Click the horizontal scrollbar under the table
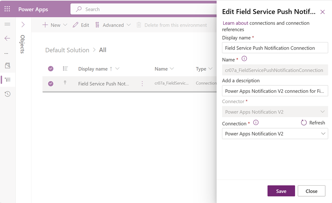 coord(129,92)
